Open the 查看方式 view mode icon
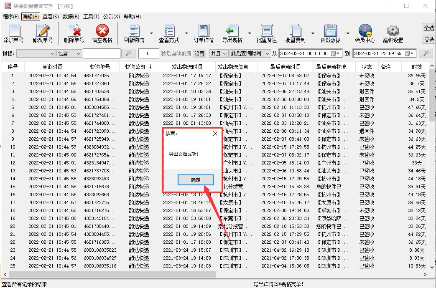This screenshot has height=288, width=436. [169, 33]
